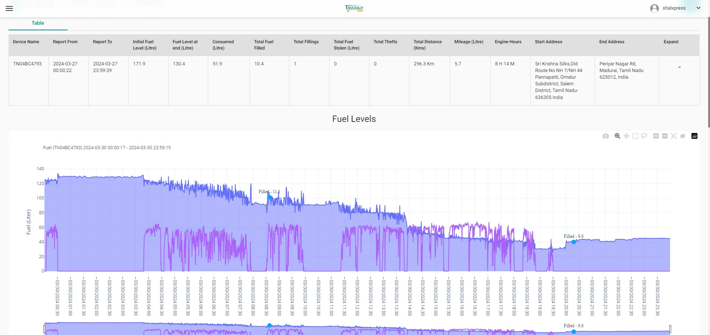The height and width of the screenshot is (335, 710).
Task: Open the hamburger navigation menu
Action: point(9,8)
